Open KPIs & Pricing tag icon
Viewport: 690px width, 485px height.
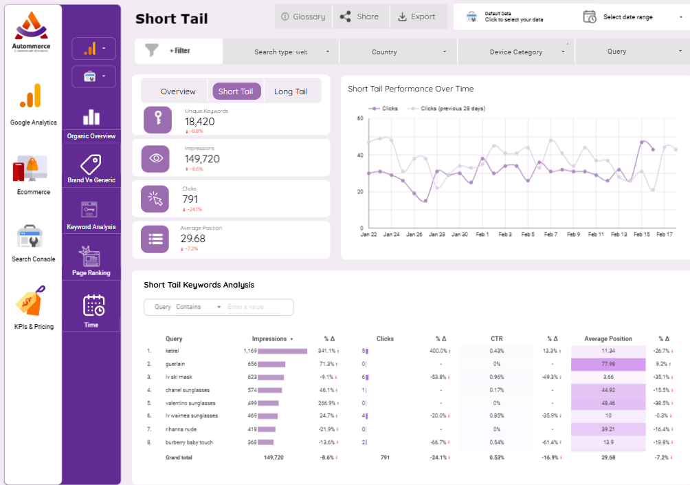click(31, 301)
